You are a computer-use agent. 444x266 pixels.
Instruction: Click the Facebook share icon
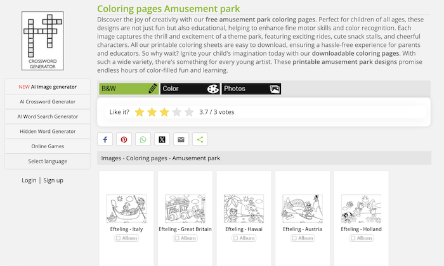pyautogui.click(x=105, y=139)
